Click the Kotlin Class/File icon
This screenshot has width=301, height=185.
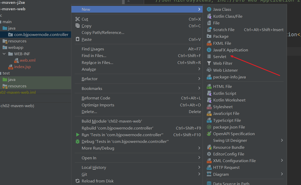209,16
